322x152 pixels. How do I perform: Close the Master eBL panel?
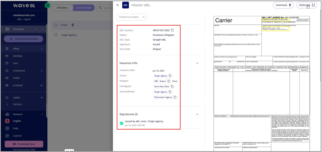click(x=117, y=5)
